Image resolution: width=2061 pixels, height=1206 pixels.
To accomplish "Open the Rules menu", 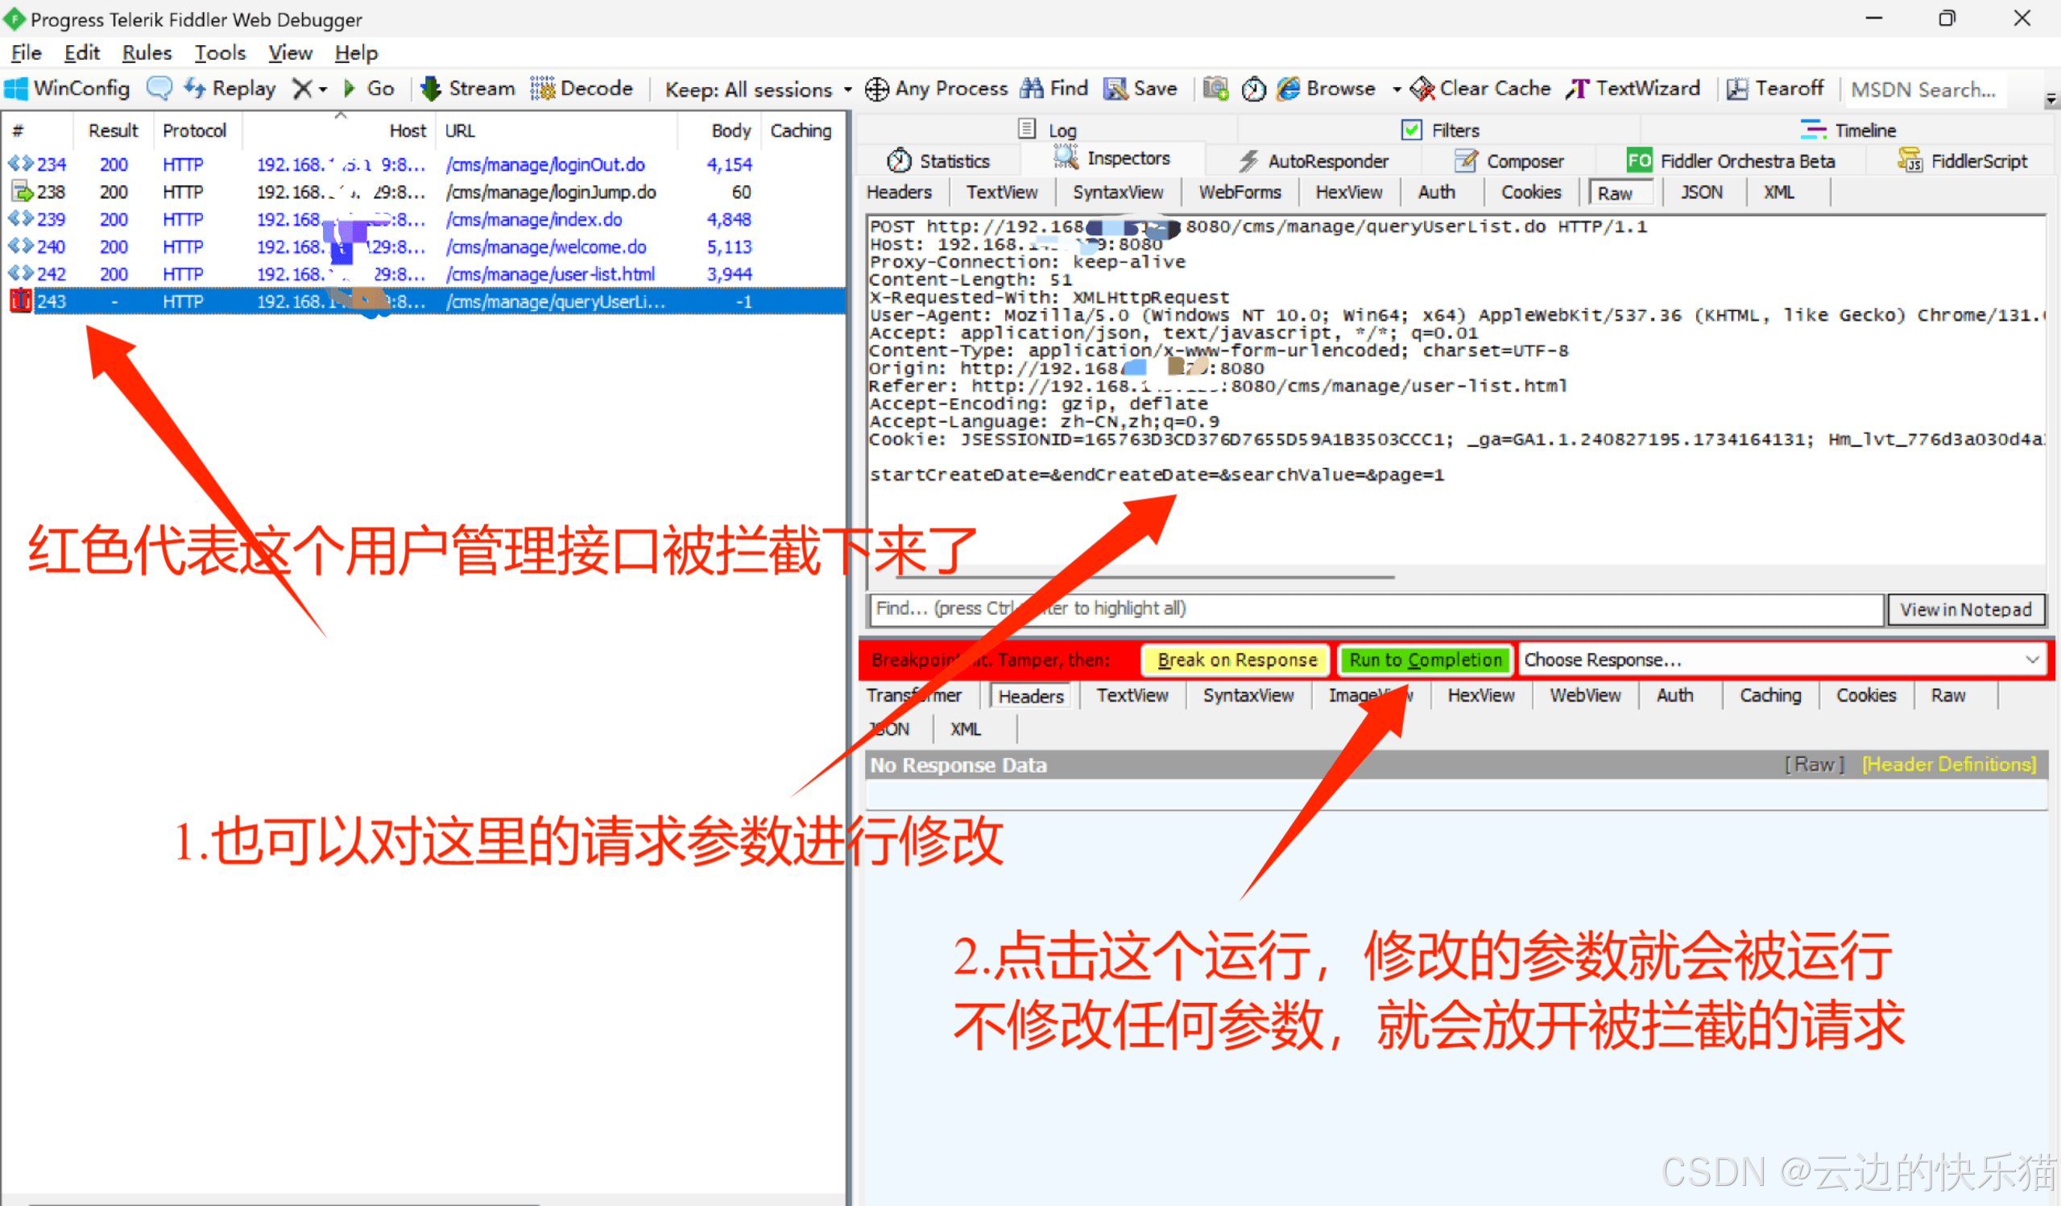I will tap(147, 53).
